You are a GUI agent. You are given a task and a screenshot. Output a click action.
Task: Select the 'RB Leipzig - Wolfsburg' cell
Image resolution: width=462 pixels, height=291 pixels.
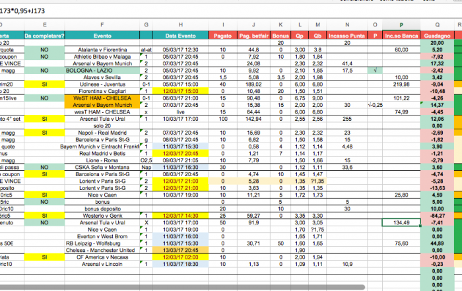point(102,243)
